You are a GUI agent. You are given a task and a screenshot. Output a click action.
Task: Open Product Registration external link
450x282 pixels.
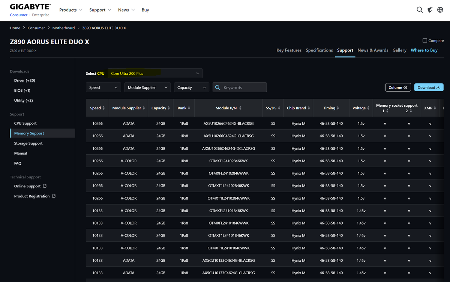click(35, 196)
